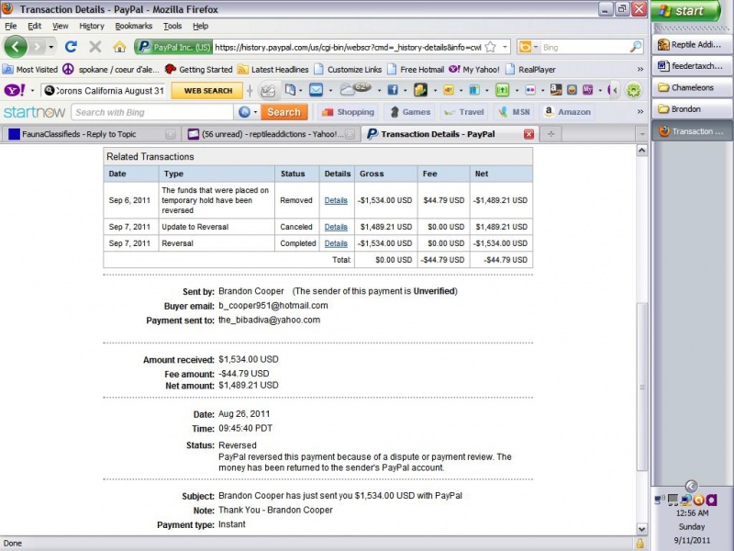The height and width of the screenshot is (551, 734).
Task: Click the green Yahoo toolbar settings gear
Action: (633, 90)
